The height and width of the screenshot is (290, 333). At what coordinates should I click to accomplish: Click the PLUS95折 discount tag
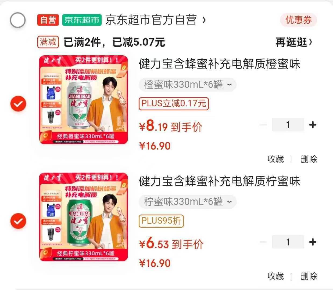[x=161, y=221]
